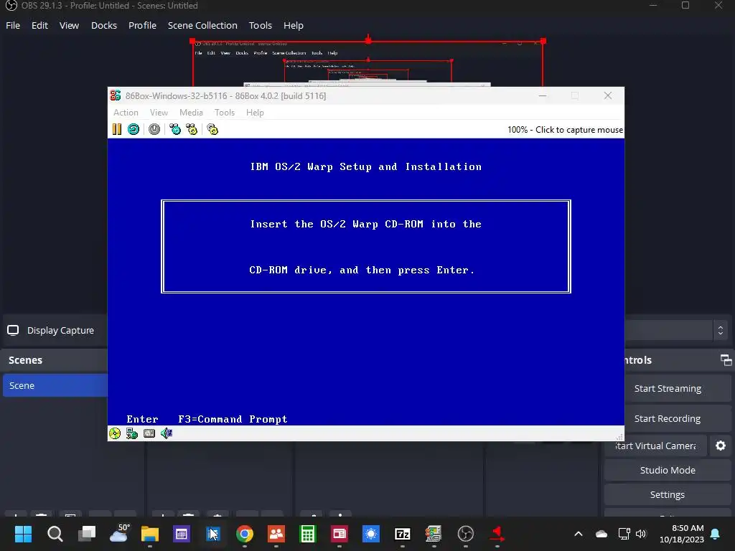Open the red news taskbar icon
The height and width of the screenshot is (551, 735).
coord(340,534)
